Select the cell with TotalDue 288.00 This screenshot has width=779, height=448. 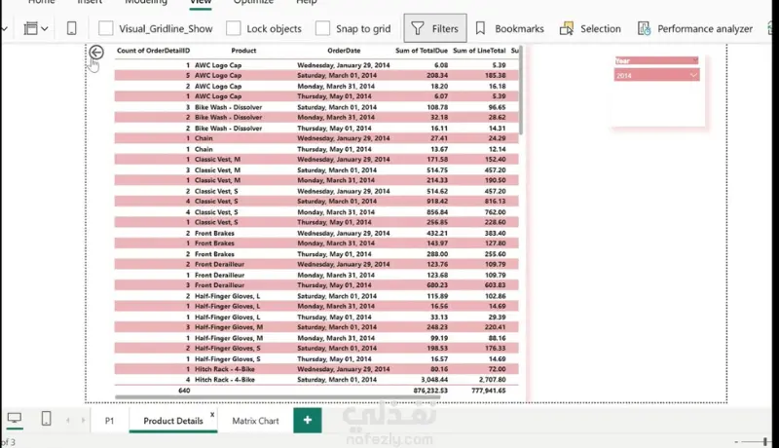[437, 254]
